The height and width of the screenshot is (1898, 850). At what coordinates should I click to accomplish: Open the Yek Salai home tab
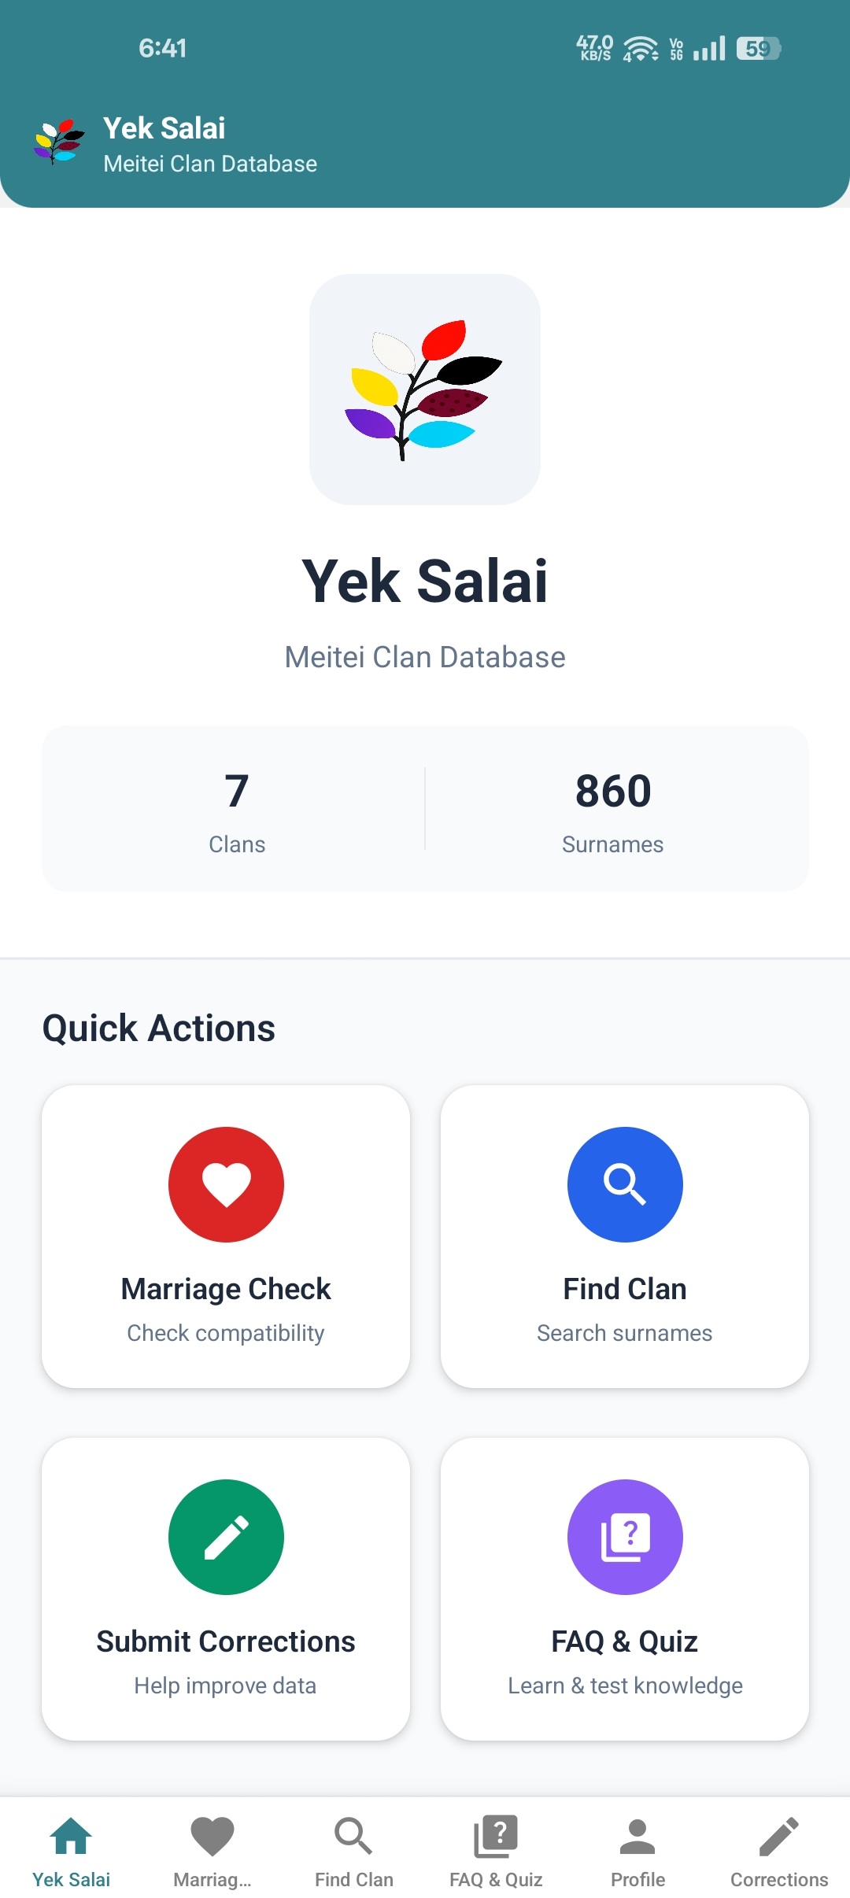(x=71, y=1851)
